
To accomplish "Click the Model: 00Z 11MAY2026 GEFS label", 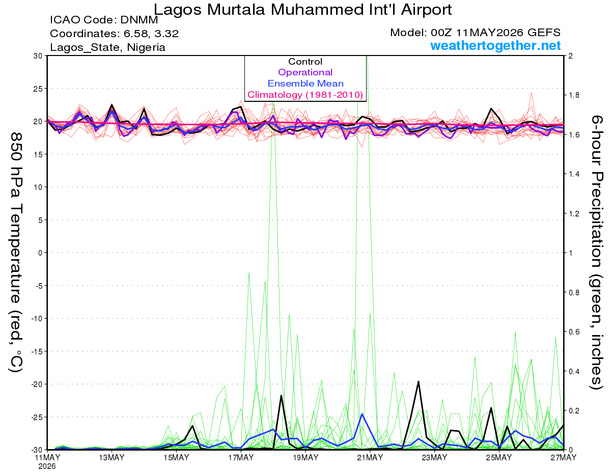I will click(476, 33).
